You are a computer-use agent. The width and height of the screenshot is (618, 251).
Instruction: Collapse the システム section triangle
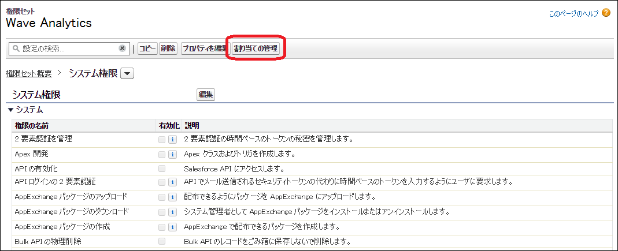[10, 110]
